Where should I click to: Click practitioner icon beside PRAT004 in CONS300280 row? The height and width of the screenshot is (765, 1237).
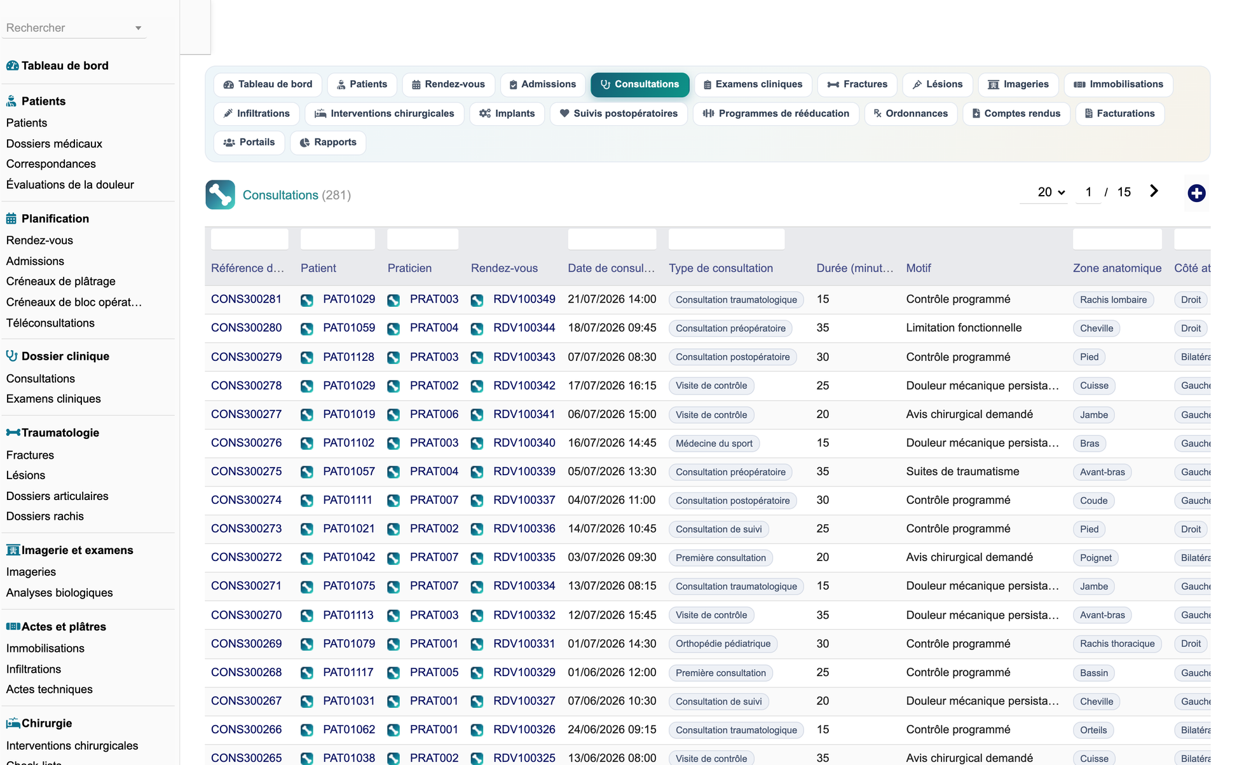click(393, 328)
